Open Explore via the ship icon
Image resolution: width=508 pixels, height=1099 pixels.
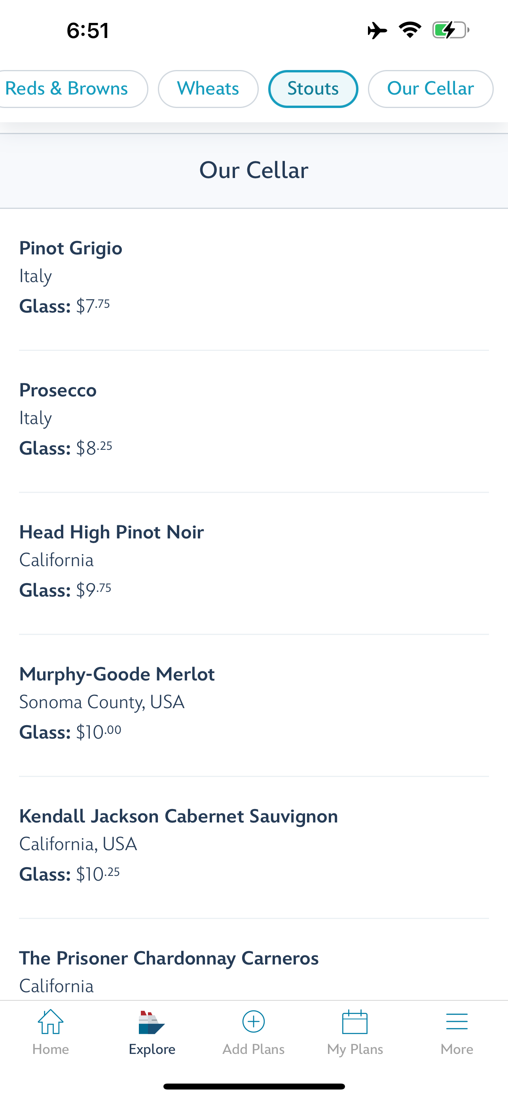pyautogui.click(x=152, y=1022)
